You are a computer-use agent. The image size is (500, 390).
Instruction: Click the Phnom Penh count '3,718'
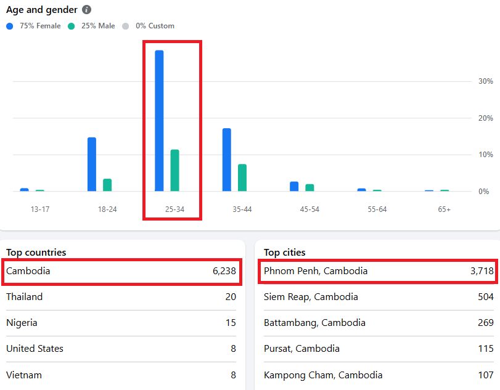click(x=482, y=271)
